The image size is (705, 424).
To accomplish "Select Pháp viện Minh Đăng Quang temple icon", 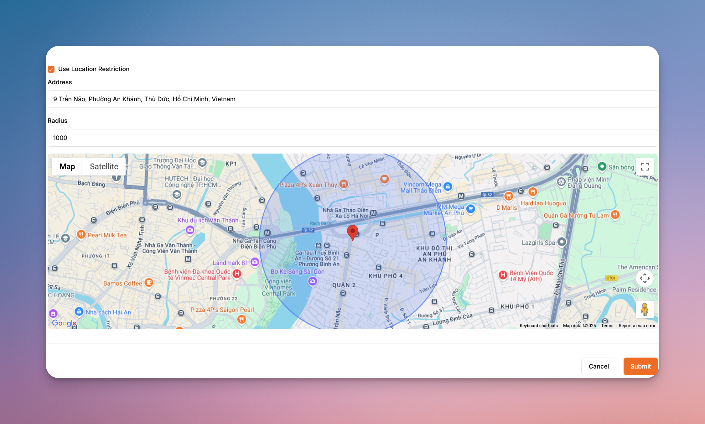I will pyautogui.click(x=561, y=181).
